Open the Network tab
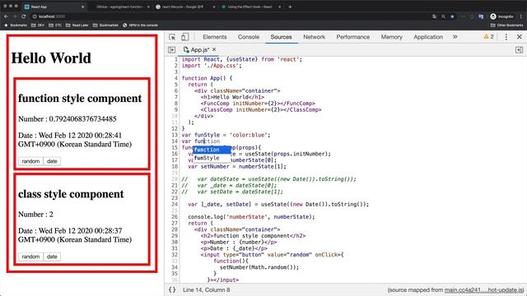 coord(314,37)
